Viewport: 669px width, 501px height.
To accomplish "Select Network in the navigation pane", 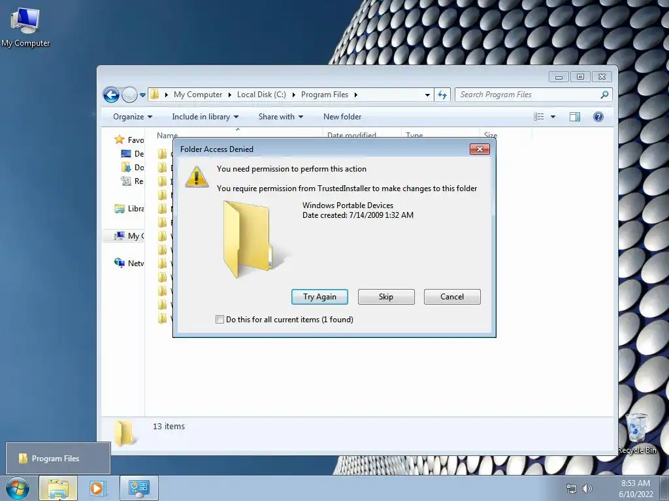I will tap(129, 264).
